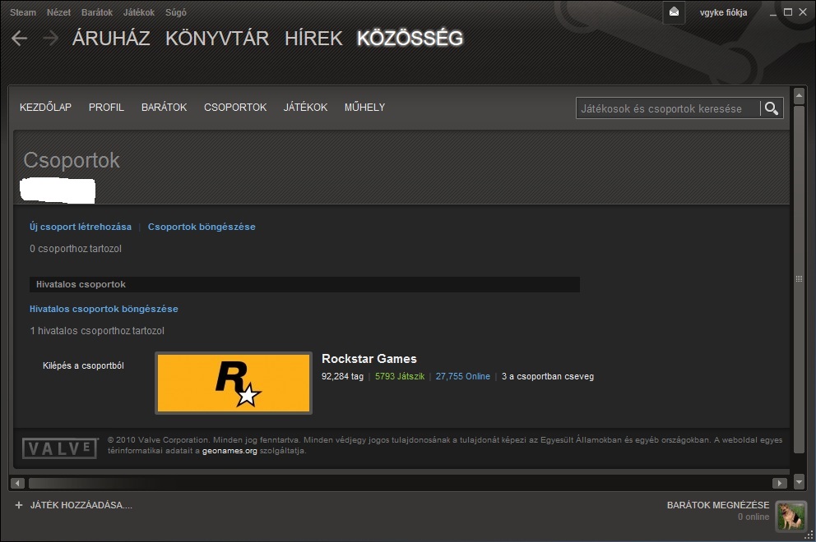This screenshot has height=542, width=816.
Task: Click the magnifier search icon
Action: 772,108
